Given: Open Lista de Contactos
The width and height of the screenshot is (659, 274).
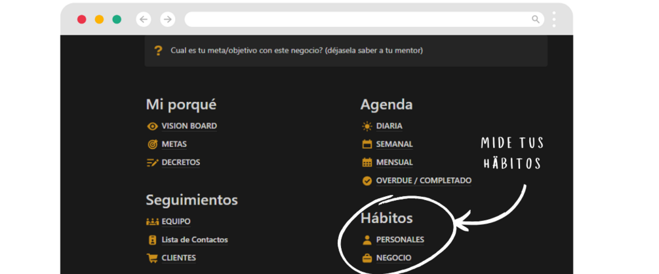Looking at the screenshot, I should [195, 240].
